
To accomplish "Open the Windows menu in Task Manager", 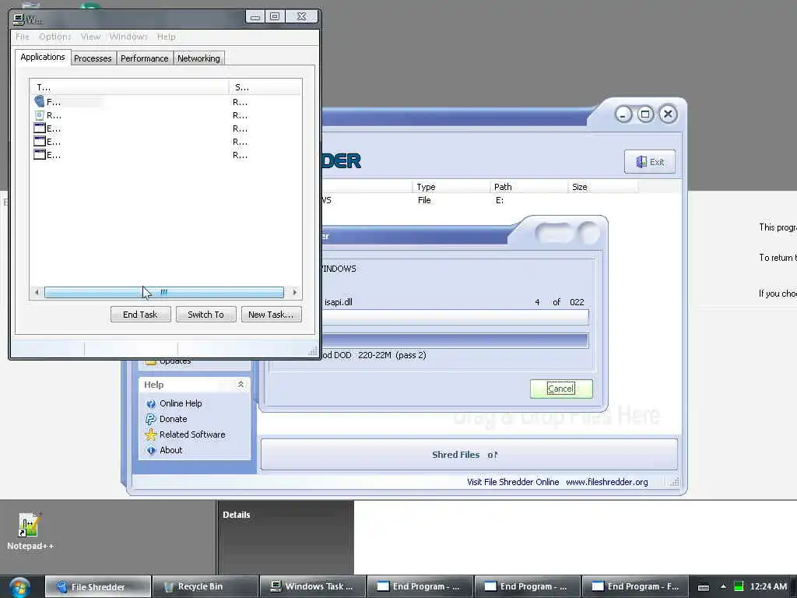I will click(128, 37).
